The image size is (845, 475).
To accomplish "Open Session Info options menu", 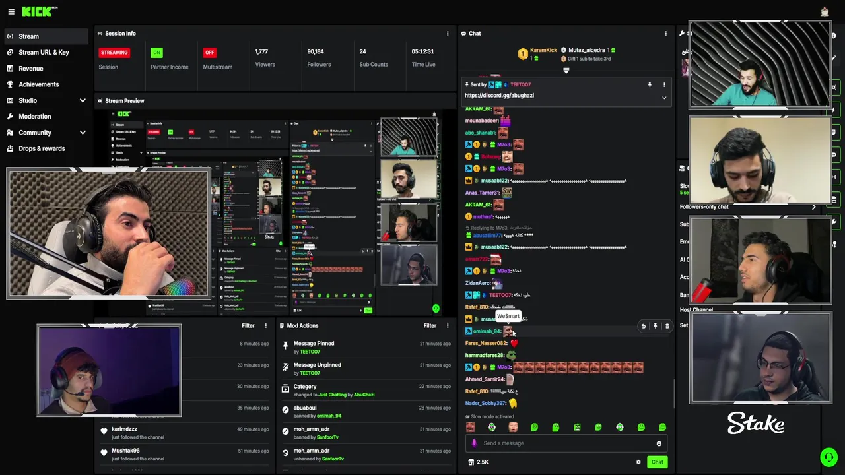I will pyautogui.click(x=448, y=34).
